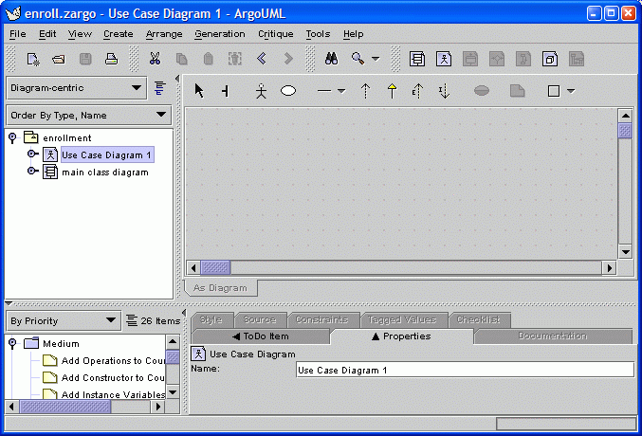Click the Print diagram icon
The height and width of the screenshot is (436, 642).
tap(111, 60)
